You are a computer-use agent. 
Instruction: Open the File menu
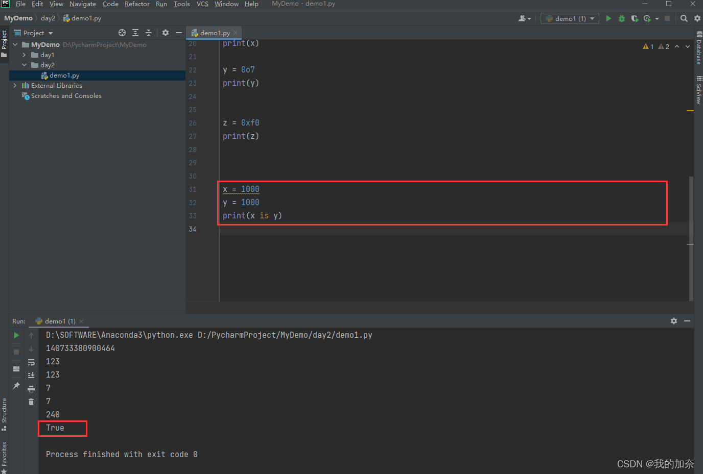coord(20,4)
